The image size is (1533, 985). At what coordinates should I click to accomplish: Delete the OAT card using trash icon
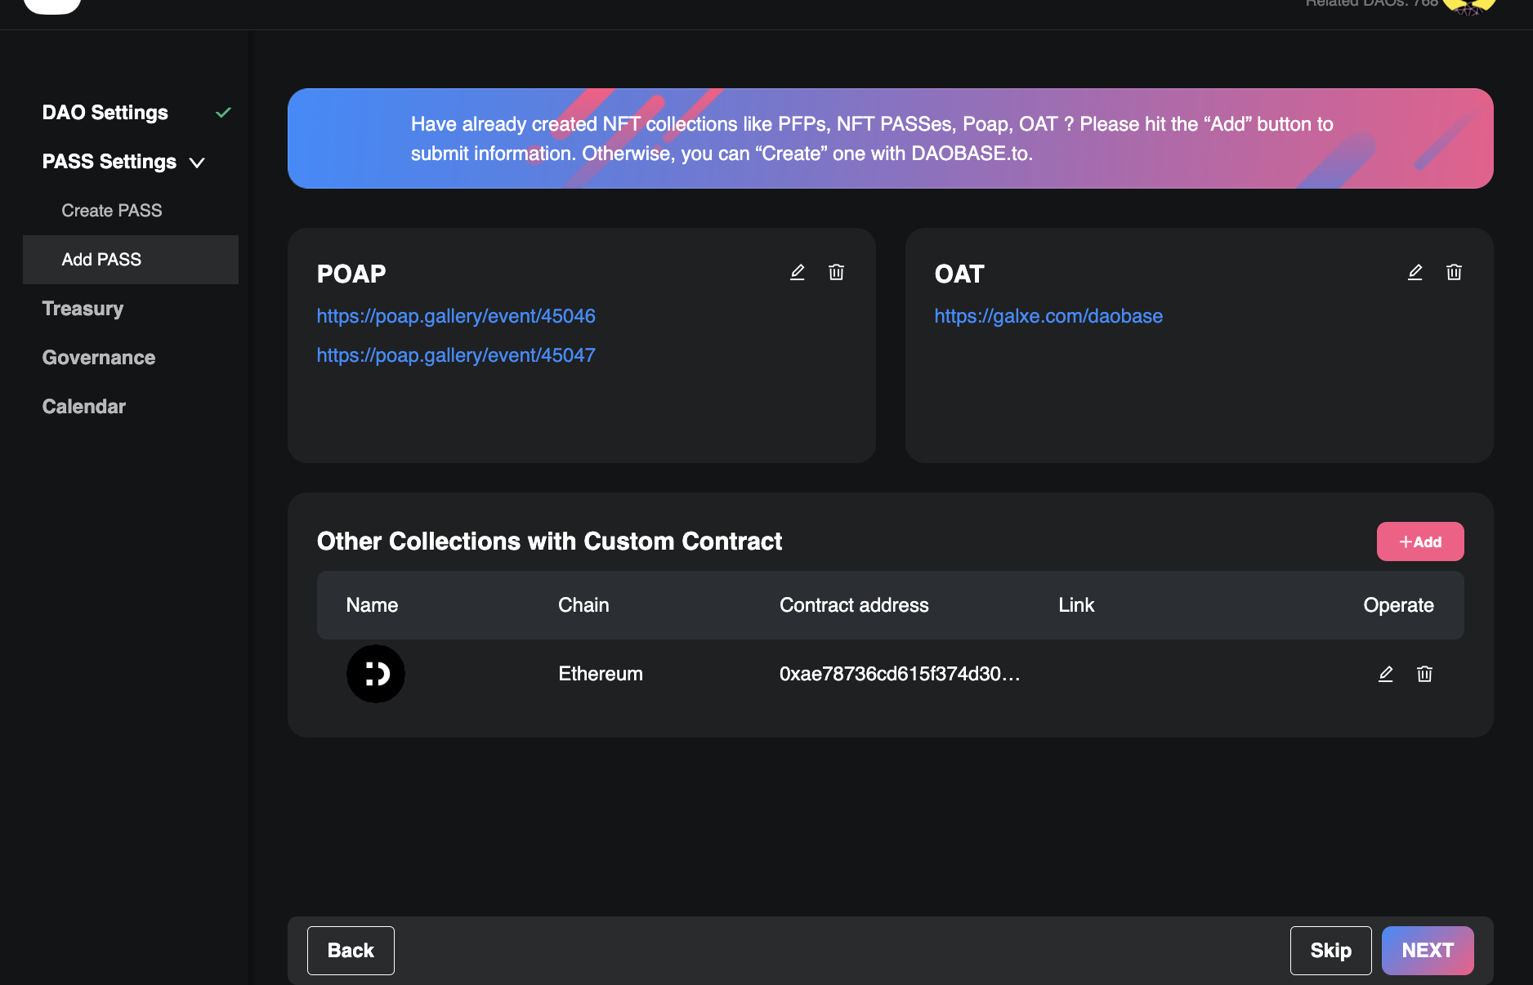click(1454, 273)
